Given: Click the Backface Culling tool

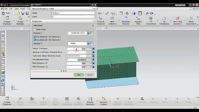Looking at the screenshot, I should point(104,101).
